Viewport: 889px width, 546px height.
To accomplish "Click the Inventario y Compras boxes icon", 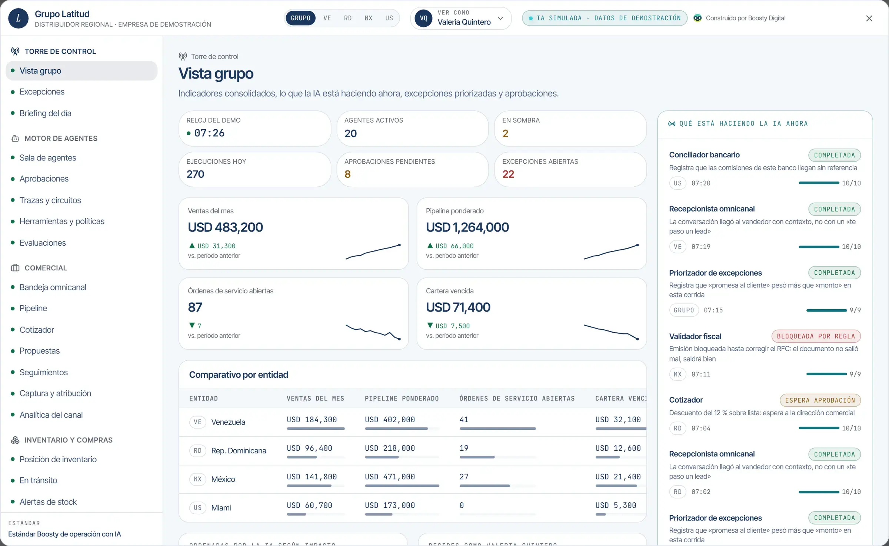I will [15, 440].
